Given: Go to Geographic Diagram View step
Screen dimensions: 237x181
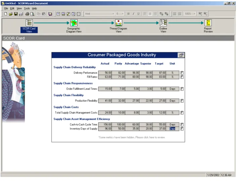Looking at the screenshot, I should [74, 26].
